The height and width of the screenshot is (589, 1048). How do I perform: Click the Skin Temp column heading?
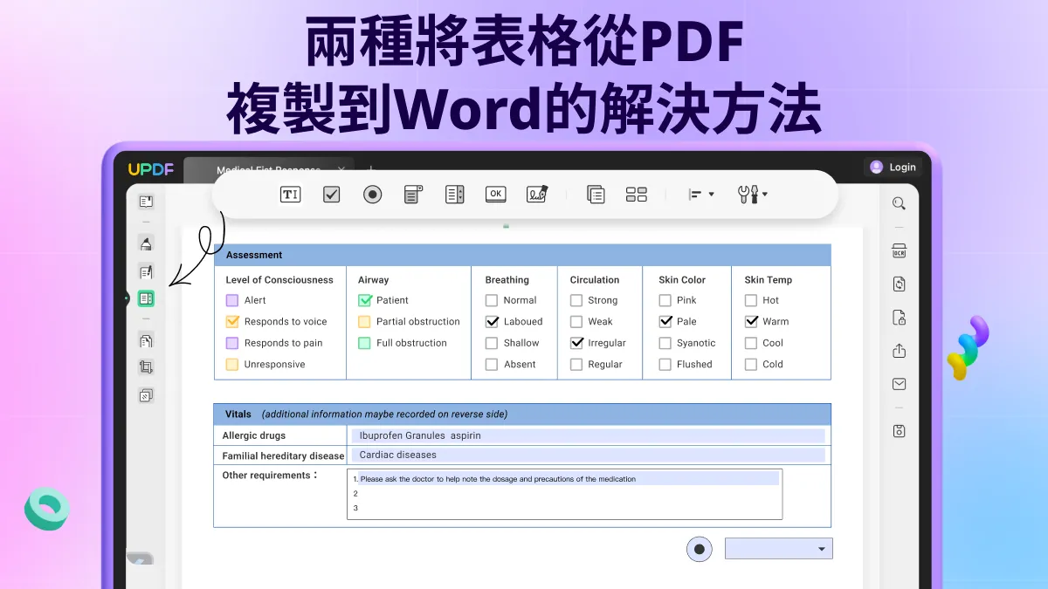pos(769,280)
